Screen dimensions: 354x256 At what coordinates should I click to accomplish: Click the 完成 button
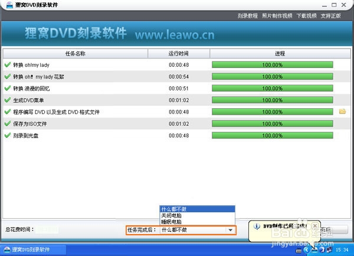(x=334, y=229)
